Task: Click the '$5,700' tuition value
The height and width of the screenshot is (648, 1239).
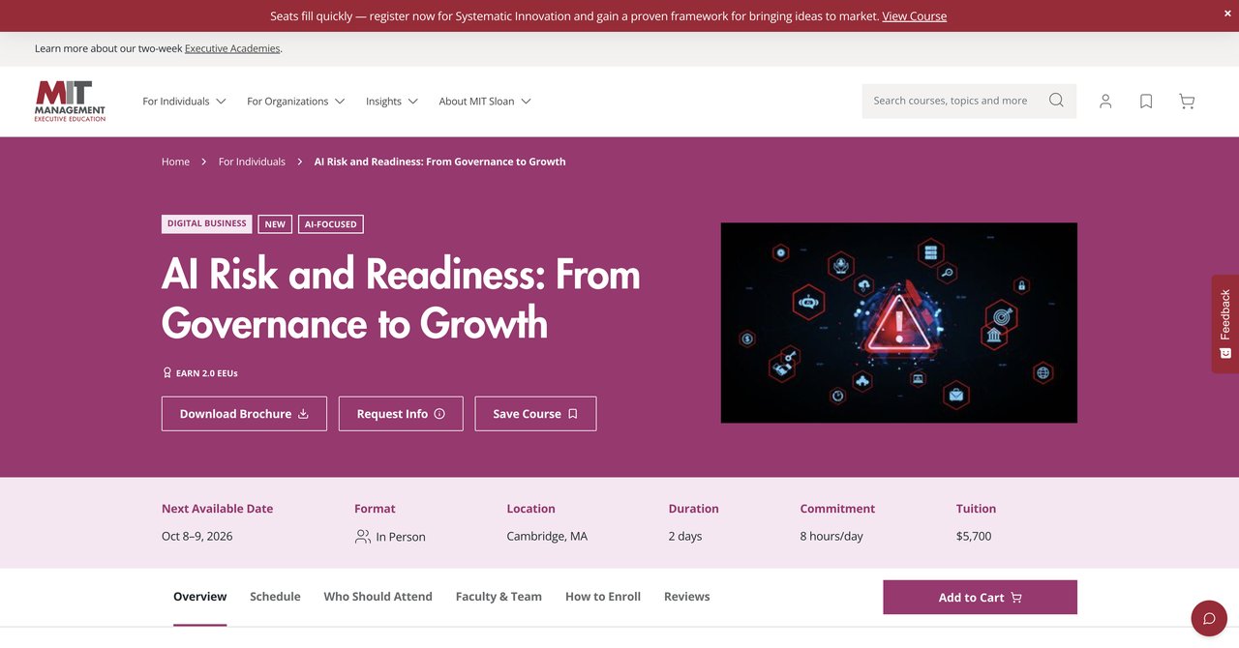Action: coord(974,536)
